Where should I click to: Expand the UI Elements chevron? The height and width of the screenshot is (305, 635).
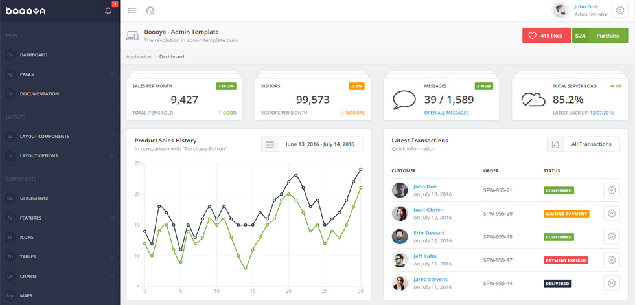111,199
